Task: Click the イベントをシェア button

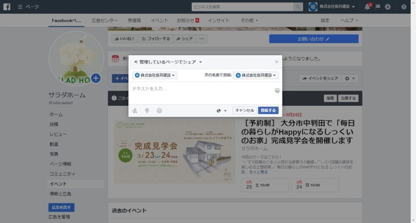Action: [320, 78]
